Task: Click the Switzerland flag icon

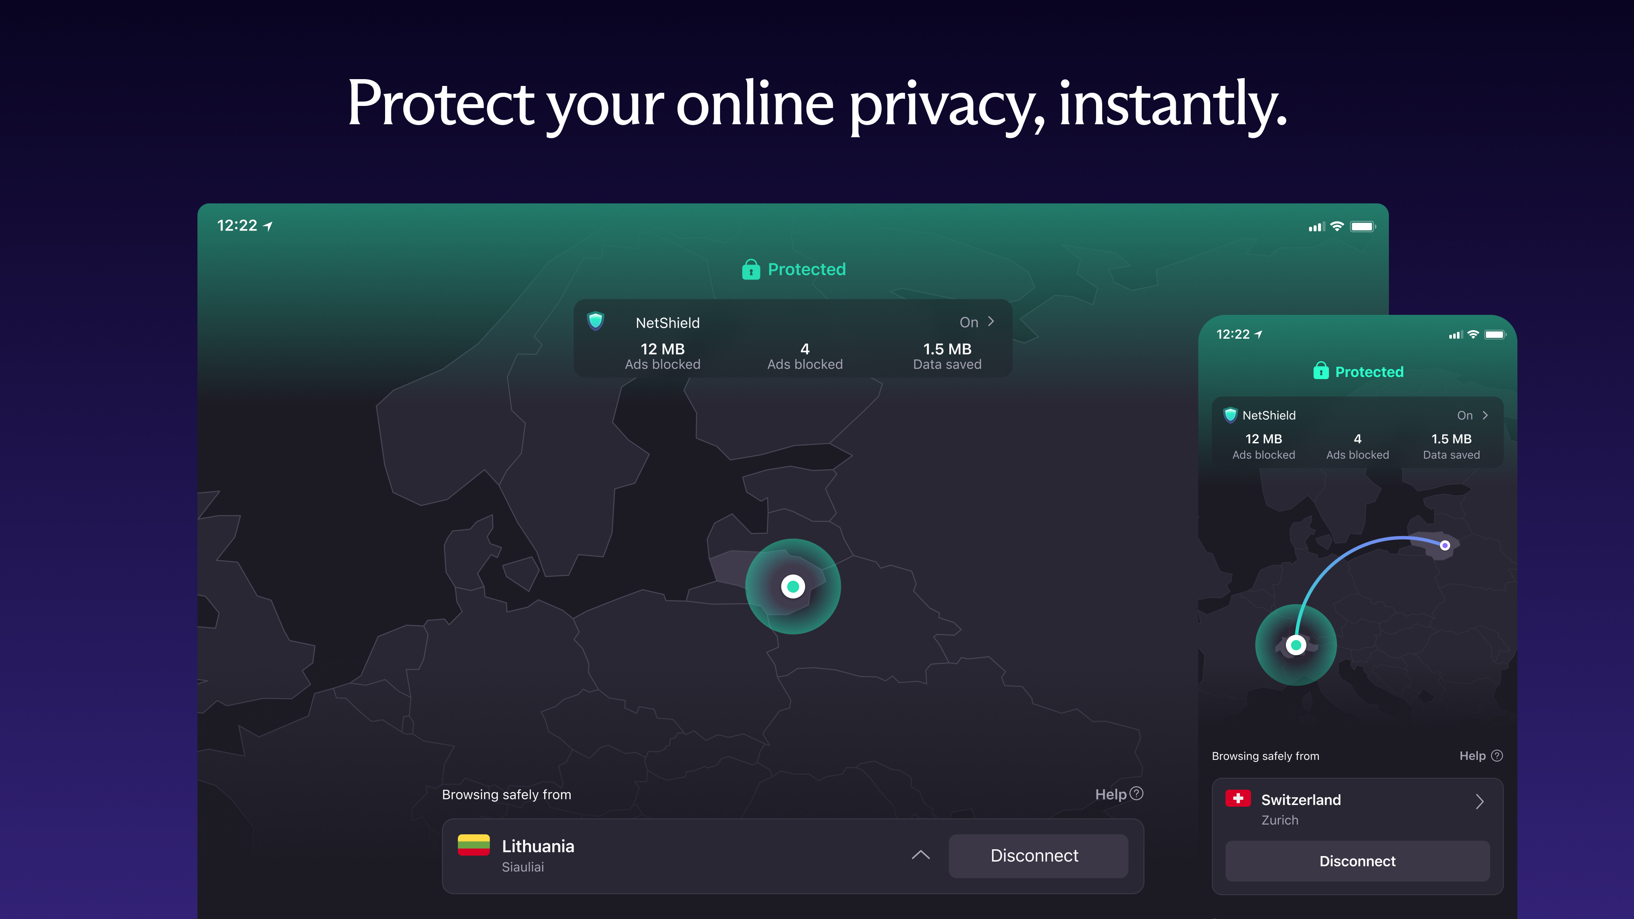Action: 1238,799
